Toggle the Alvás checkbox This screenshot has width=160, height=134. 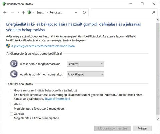[x=12, y=104]
